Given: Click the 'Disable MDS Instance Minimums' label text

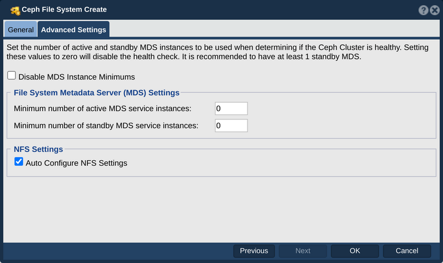Looking at the screenshot, I should pyautogui.click(x=76, y=77).
